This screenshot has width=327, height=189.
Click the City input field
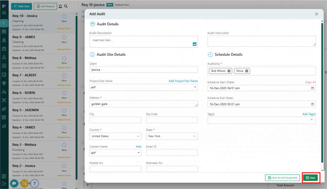(x=115, y=120)
